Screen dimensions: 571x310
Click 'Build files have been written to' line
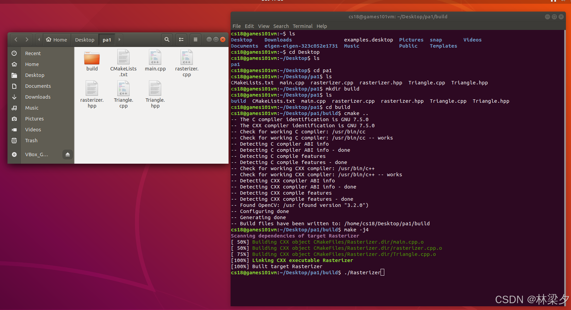(x=330, y=224)
